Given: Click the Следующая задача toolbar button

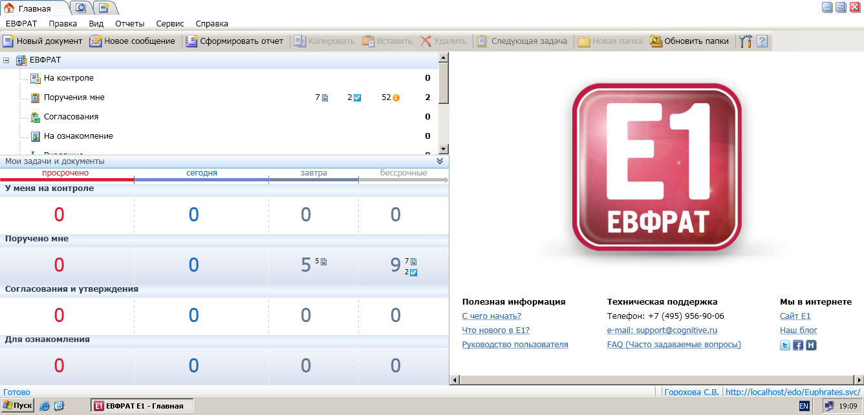Looking at the screenshot, I should pyautogui.click(x=522, y=41).
